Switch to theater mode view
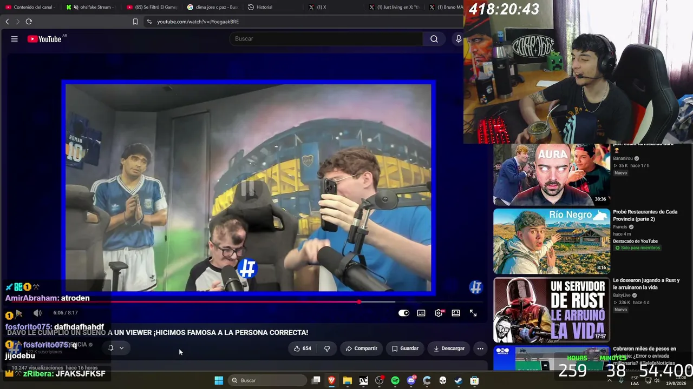The image size is (693, 389). pyautogui.click(x=456, y=313)
